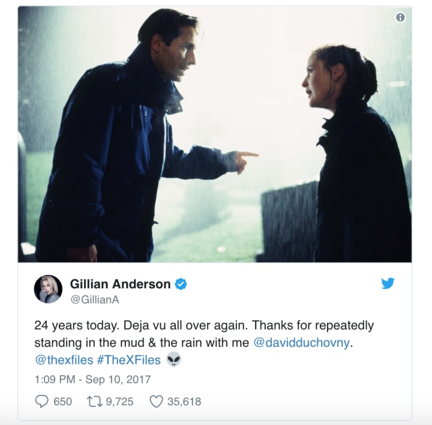Click the Twitter bird logo
The width and height of the screenshot is (432, 425).
tap(388, 283)
